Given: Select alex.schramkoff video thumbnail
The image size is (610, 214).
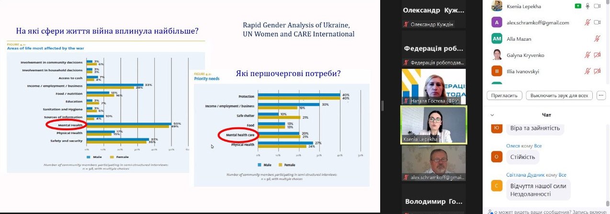Looking at the screenshot, I should 433,163.
